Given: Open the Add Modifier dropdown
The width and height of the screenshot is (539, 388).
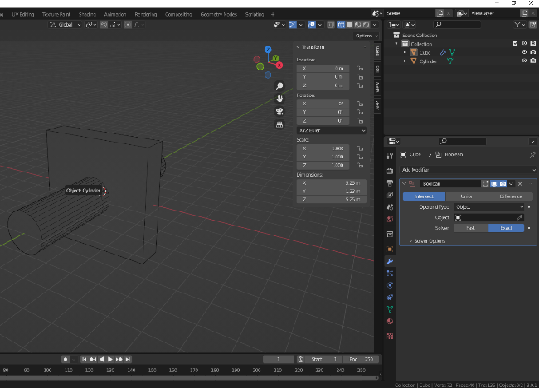Looking at the screenshot, I should (x=469, y=170).
